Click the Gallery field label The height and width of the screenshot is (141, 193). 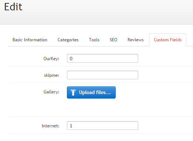pos(51,92)
